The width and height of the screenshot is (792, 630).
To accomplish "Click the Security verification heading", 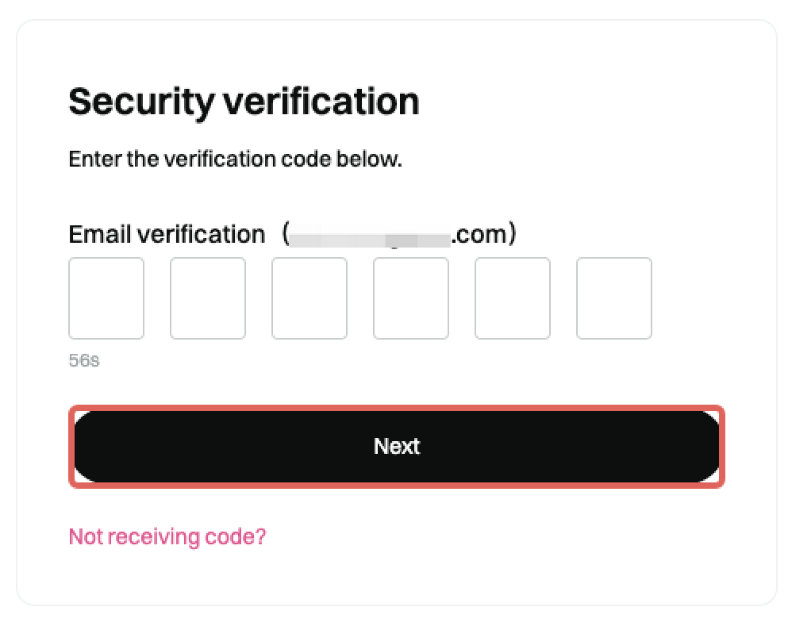I will (x=244, y=101).
